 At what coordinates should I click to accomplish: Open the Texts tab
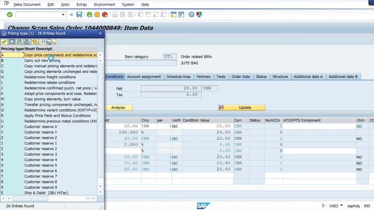click(221, 77)
